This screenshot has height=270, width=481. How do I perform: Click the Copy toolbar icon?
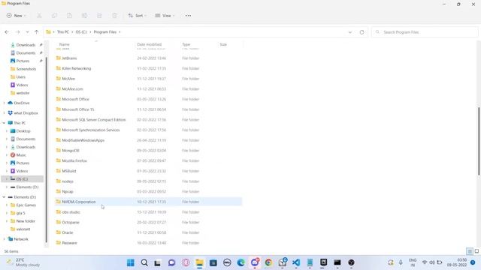point(54,16)
